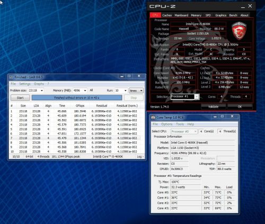
Task: Close the LinX window
Action: (x=139, y=76)
